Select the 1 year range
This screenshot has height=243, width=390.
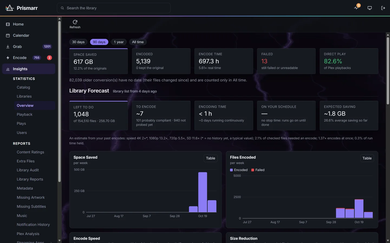119,42
